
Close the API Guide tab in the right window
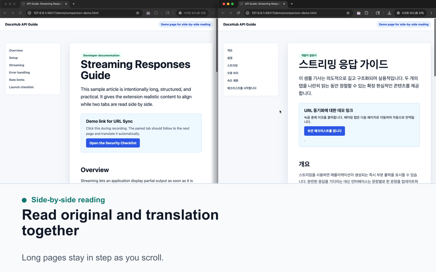point(284,4)
